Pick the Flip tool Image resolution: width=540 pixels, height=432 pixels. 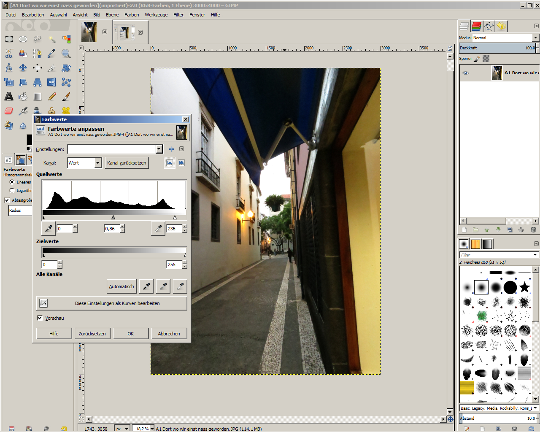pyautogui.click(x=52, y=82)
